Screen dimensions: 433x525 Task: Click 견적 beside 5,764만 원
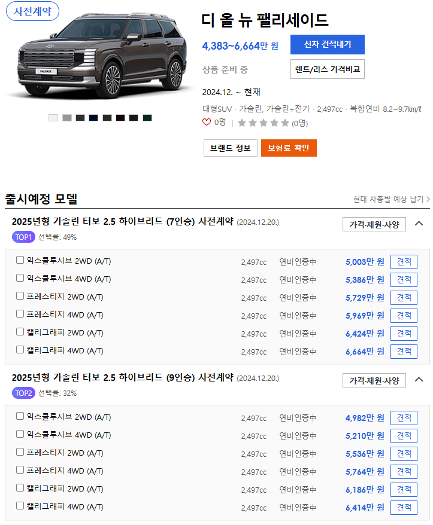[404, 472]
